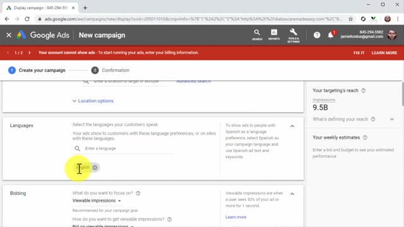Viewport: 404px width, 227px height.
Task: Click FIX IT in billing alert
Action: pos(359,53)
